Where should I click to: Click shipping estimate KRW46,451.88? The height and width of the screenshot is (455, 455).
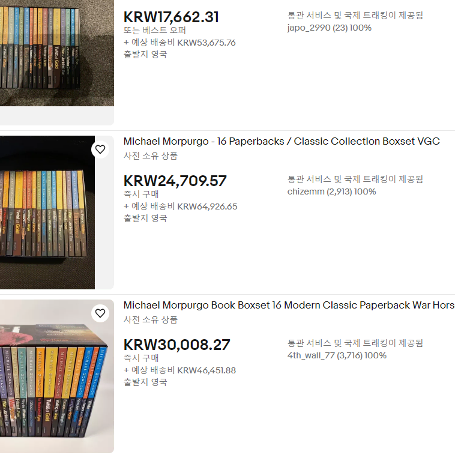pyautogui.click(x=179, y=370)
